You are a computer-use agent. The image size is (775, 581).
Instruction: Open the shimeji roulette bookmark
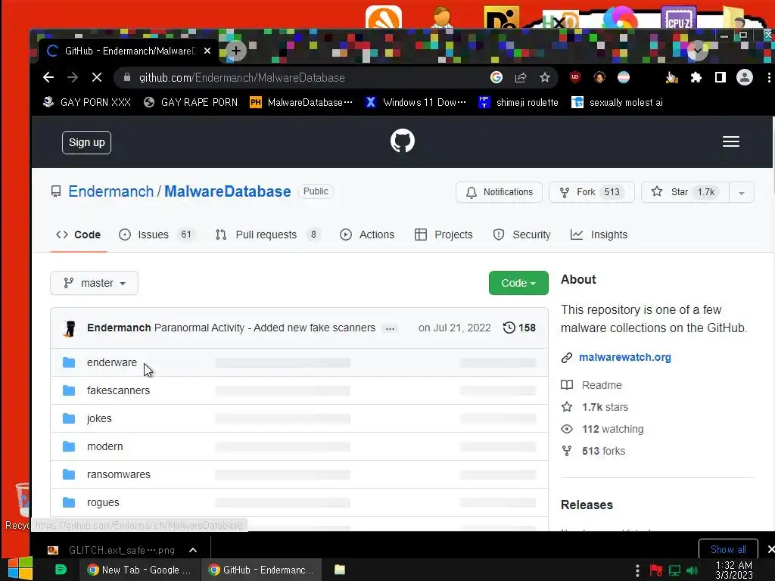[518, 102]
